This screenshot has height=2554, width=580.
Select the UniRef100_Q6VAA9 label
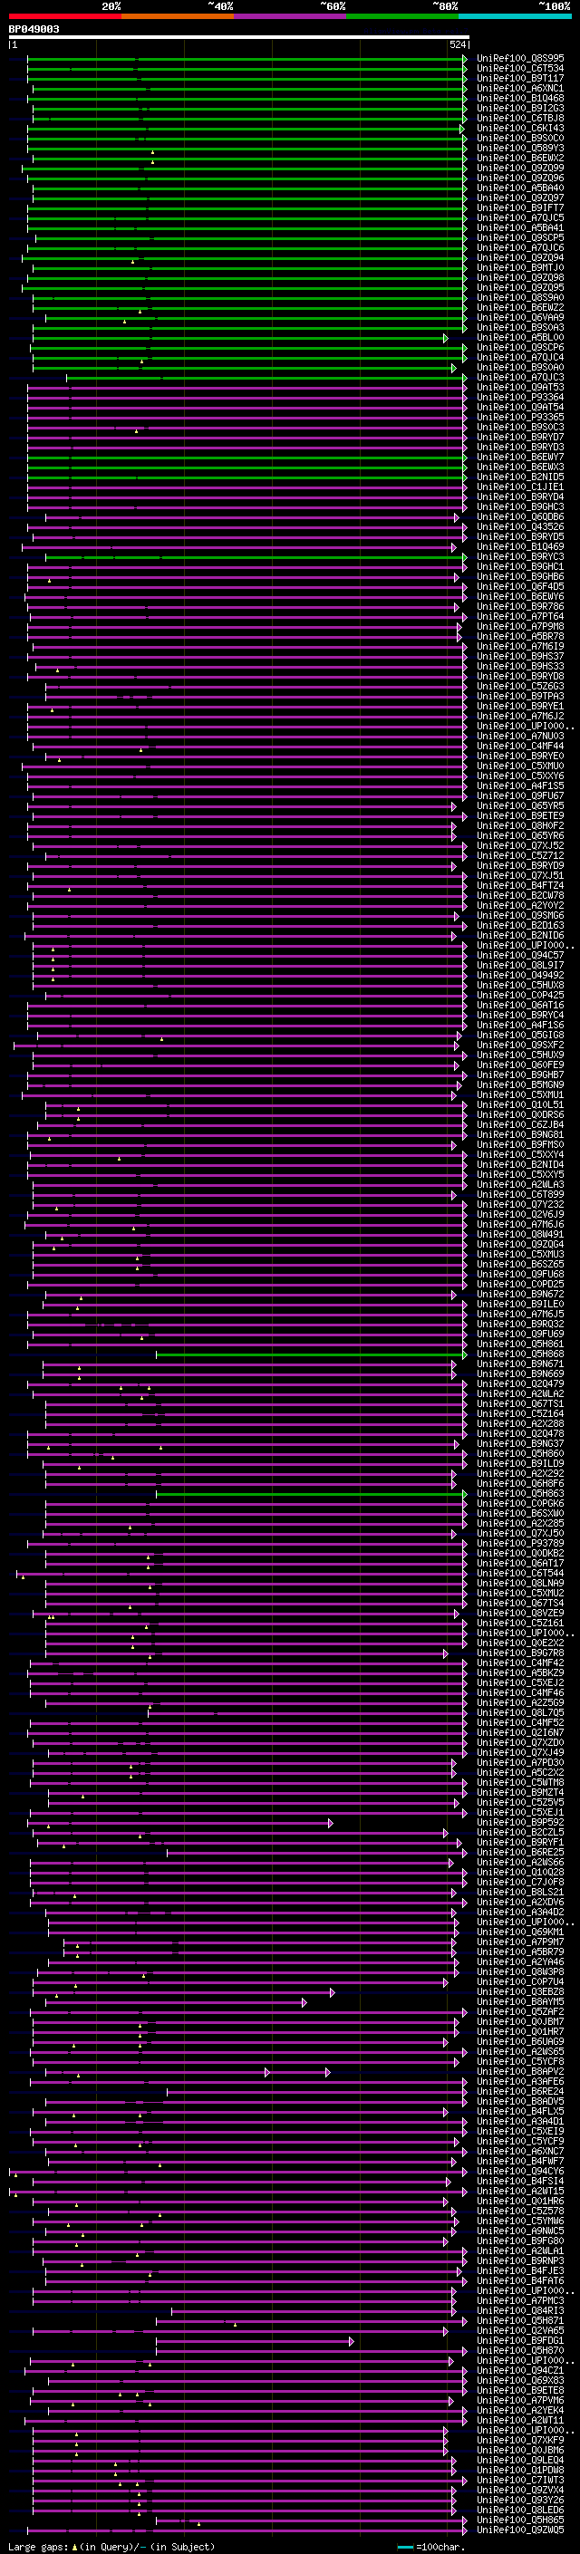click(520, 317)
